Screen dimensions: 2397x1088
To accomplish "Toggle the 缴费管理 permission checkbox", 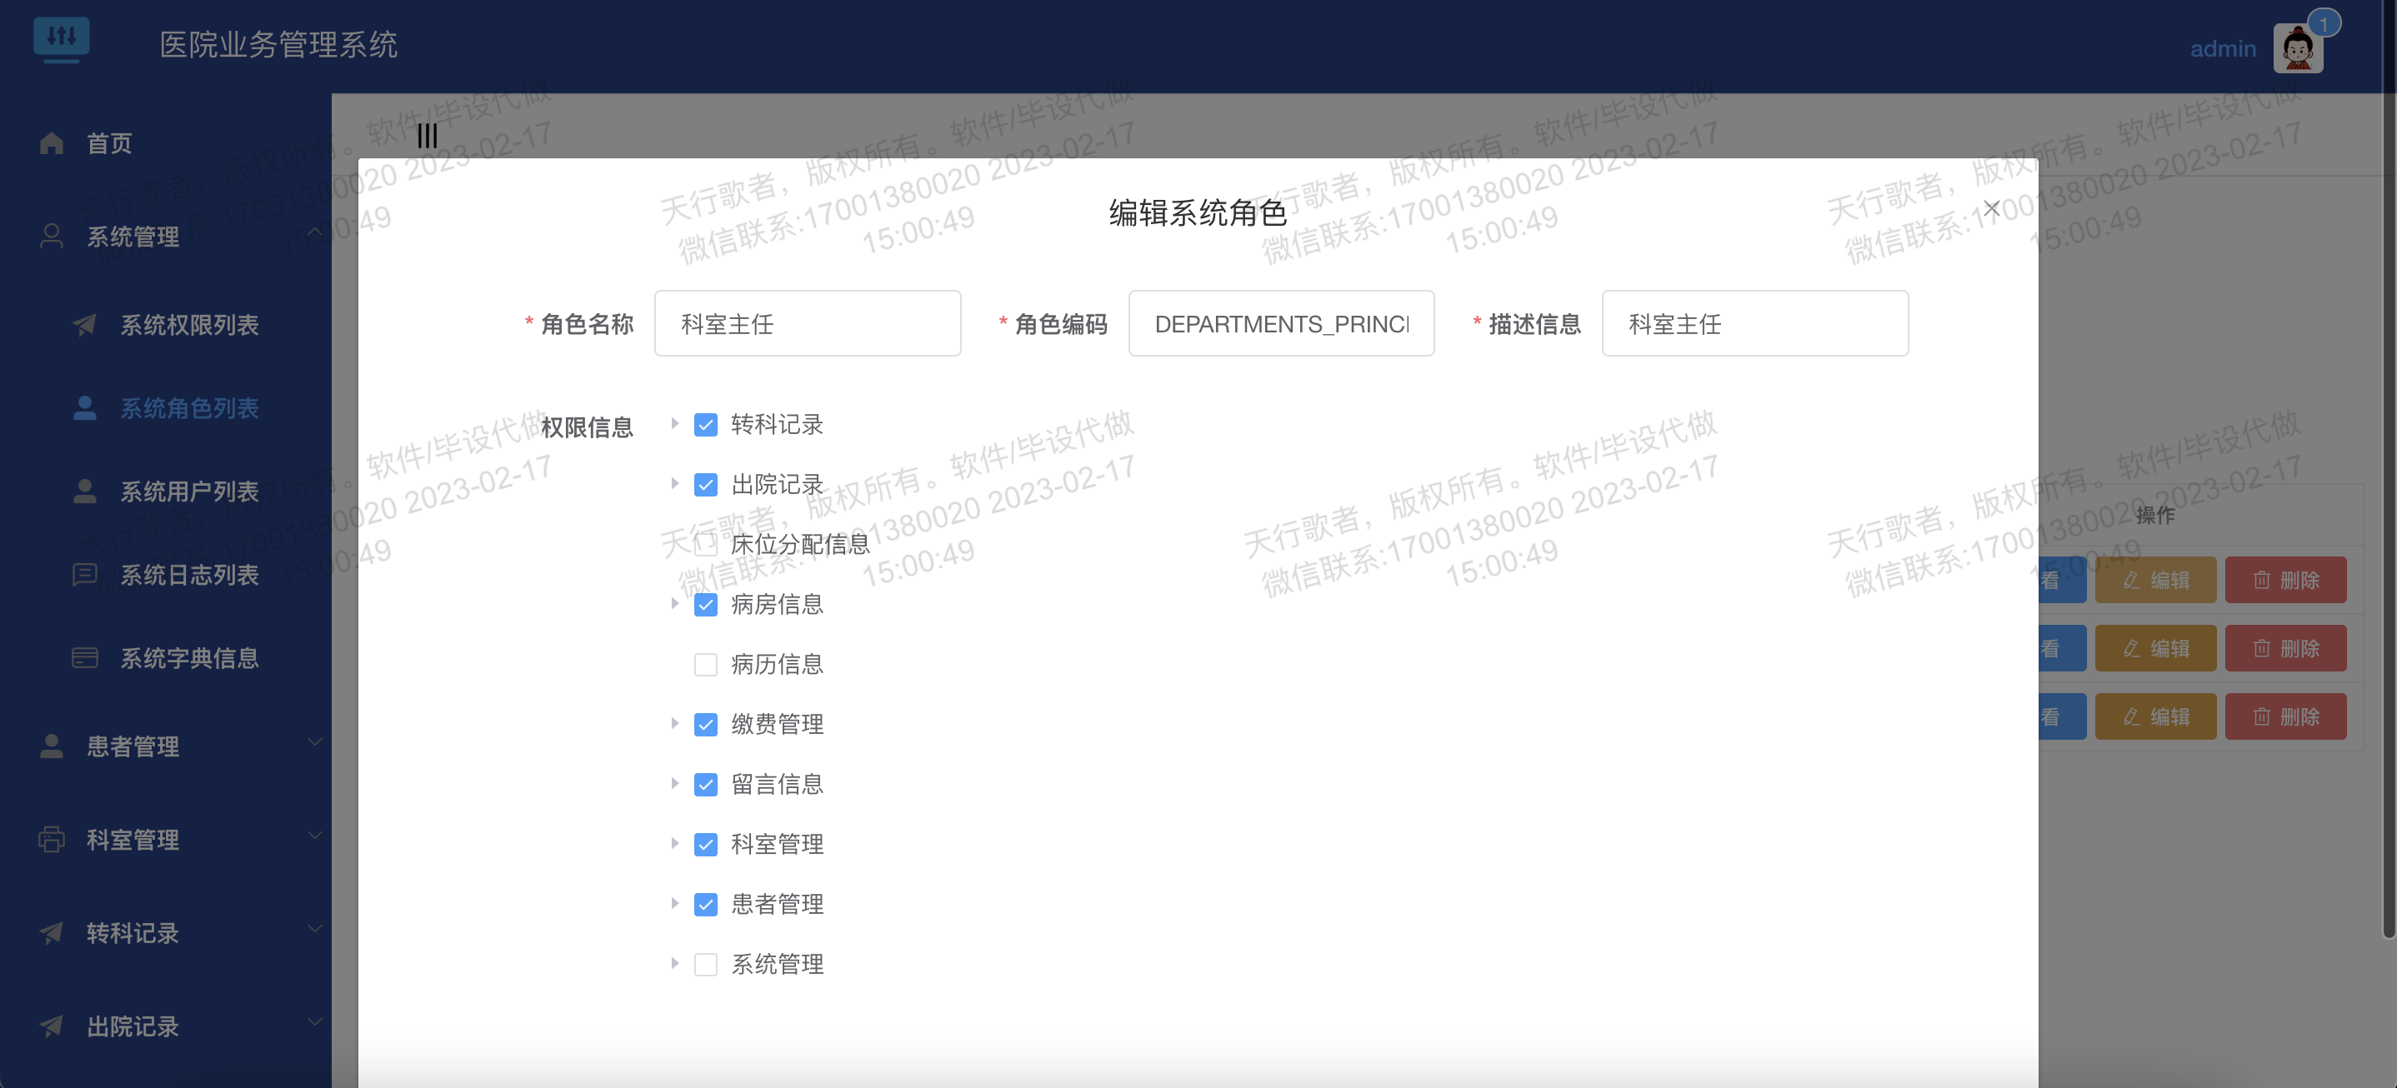I will pos(706,725).
